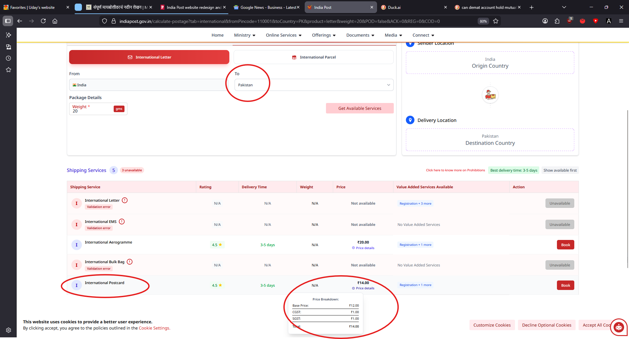The height and width of the screenshot is (339, 629).
Task: Switch to International Parcel tab
Action: tap(314, 57)
